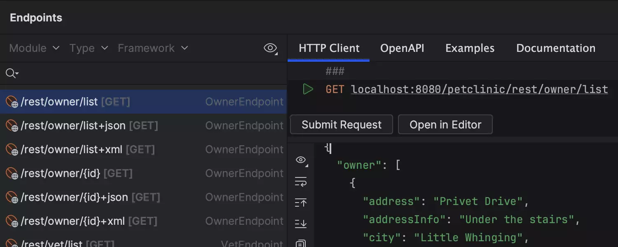Switch to the Examples tab
Viewport: 618px width, 247px height.
[x=470, y=48]
